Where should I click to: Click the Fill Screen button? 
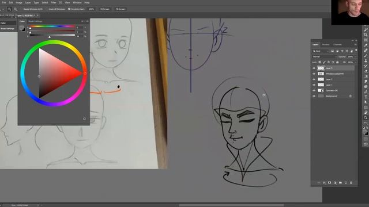tap(121, 9)
